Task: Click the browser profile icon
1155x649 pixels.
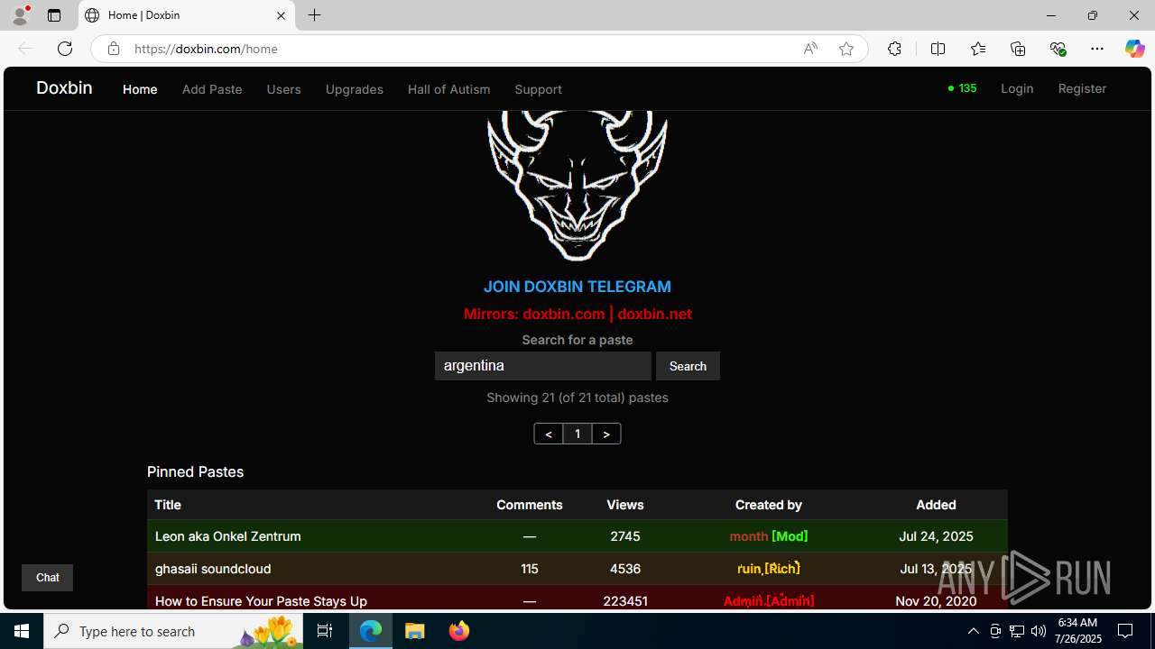Action: tap(20, 15)
